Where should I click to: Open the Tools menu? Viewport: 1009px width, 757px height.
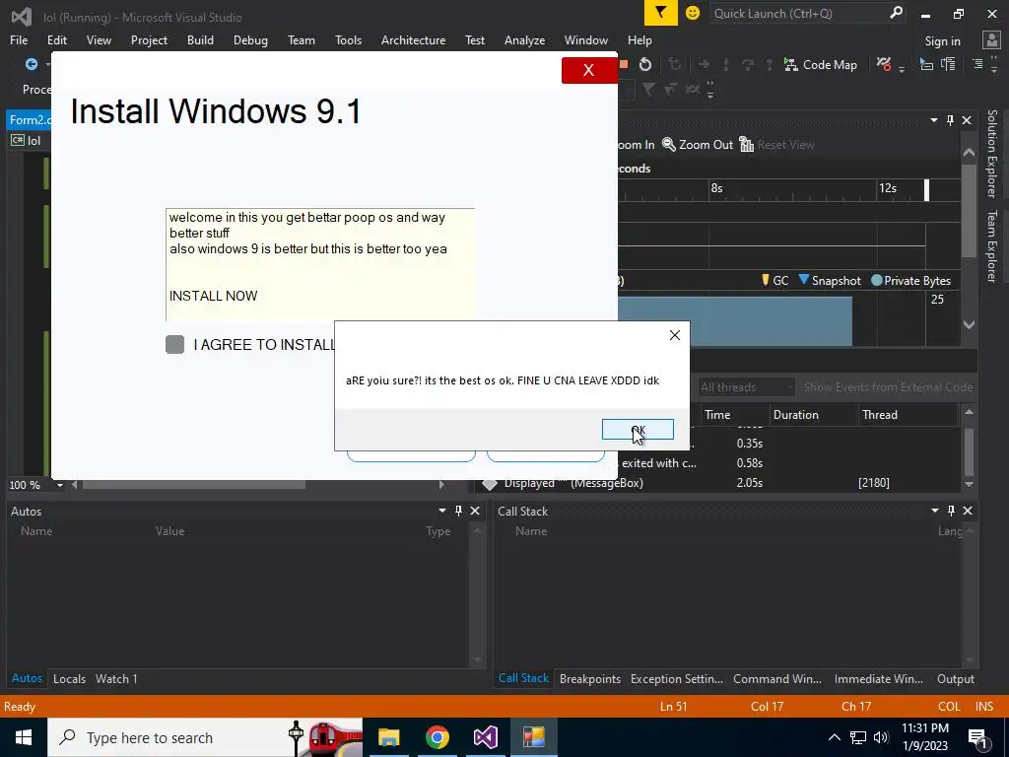(x=348, y=39)
